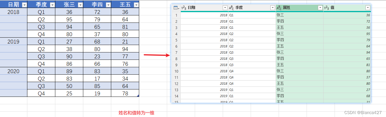The width and height of the screenshot is (386, 117).
Task: Select row number 1 in query preview
Action: coord(176,15)
